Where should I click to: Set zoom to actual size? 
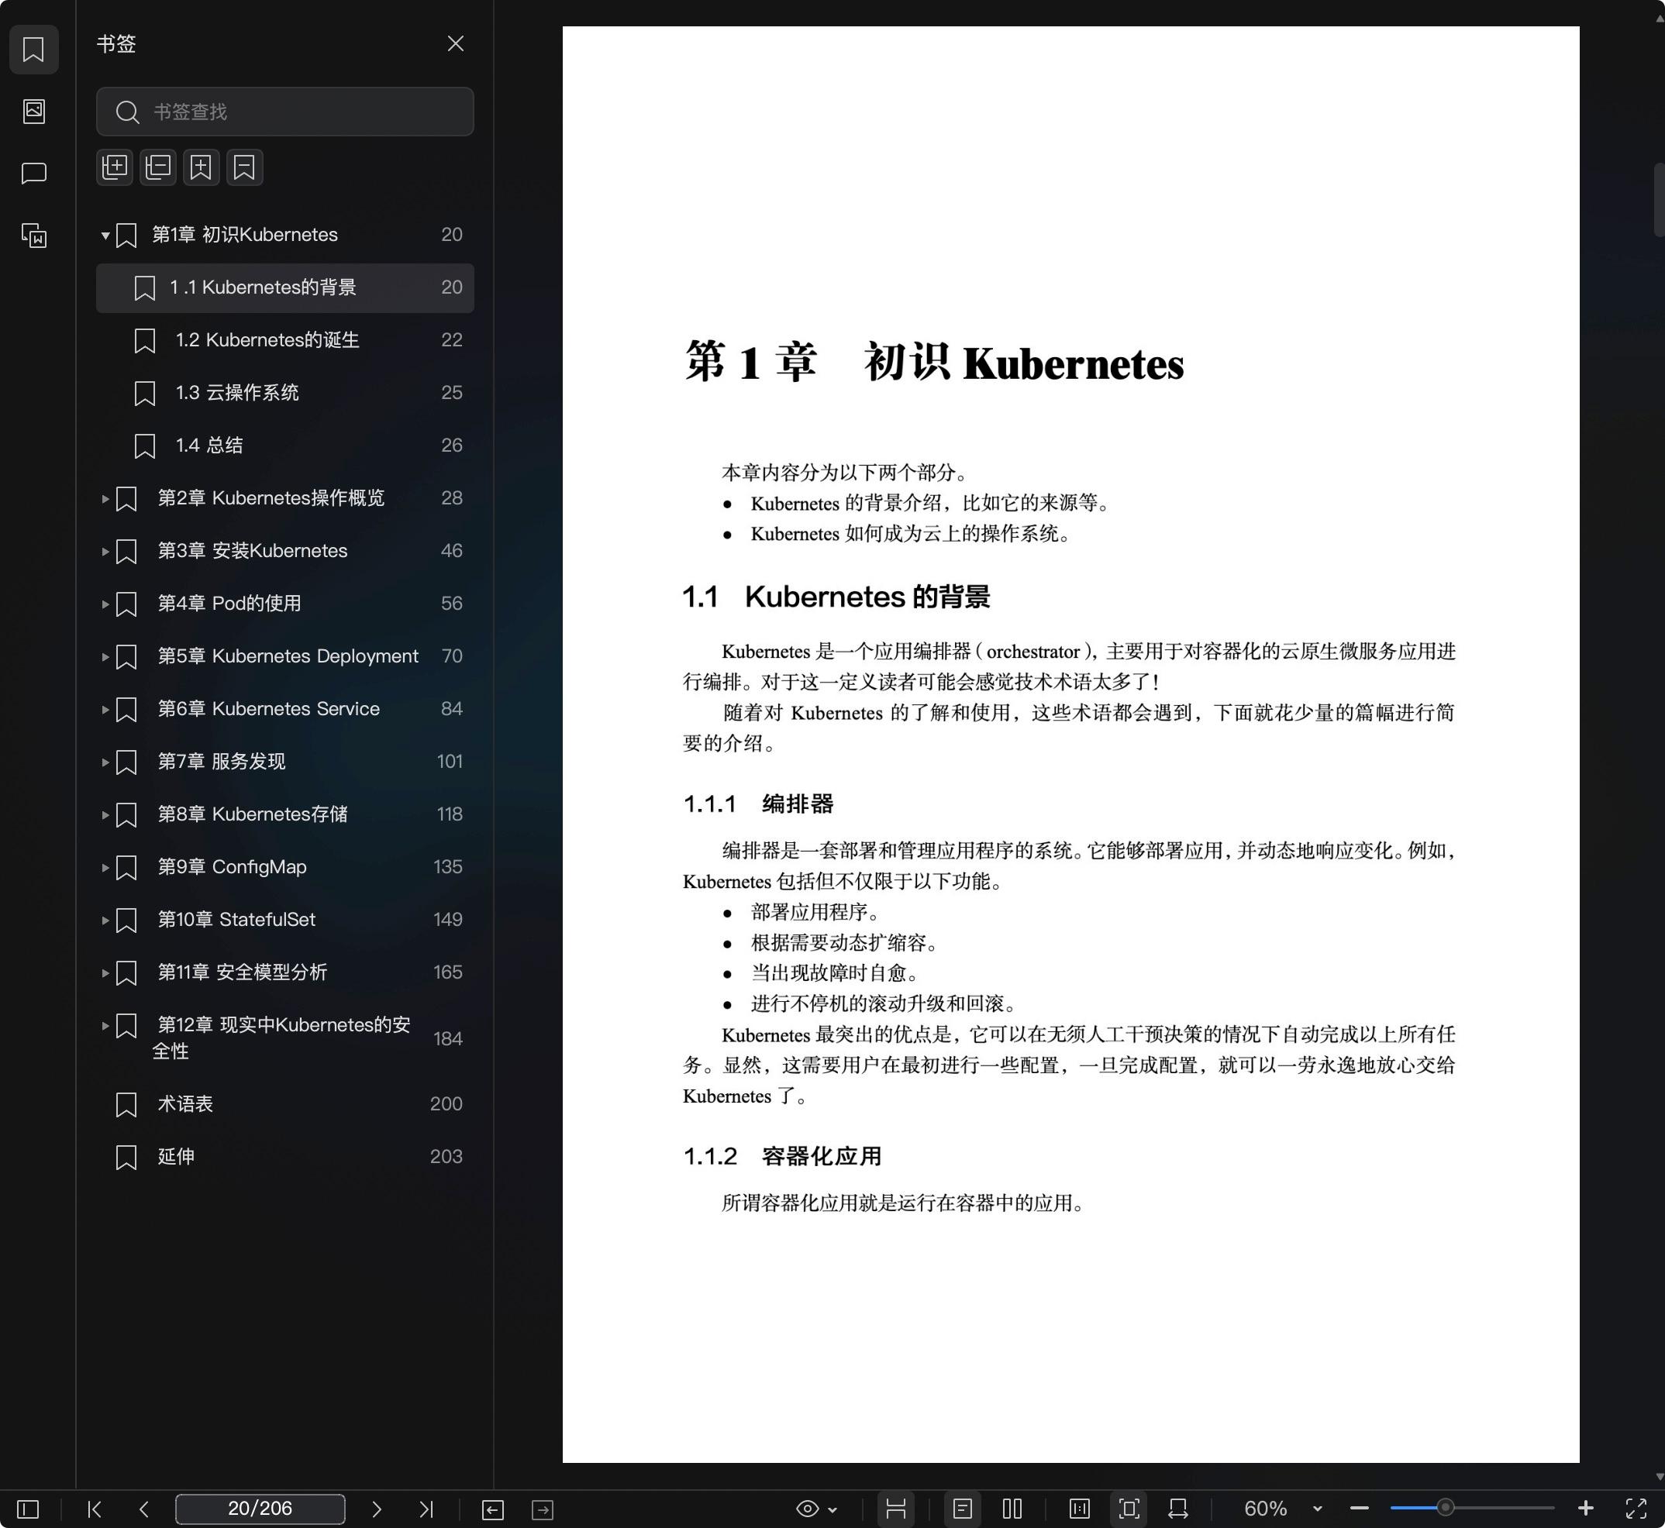pyautogui.click(x=1080, y=1509)
